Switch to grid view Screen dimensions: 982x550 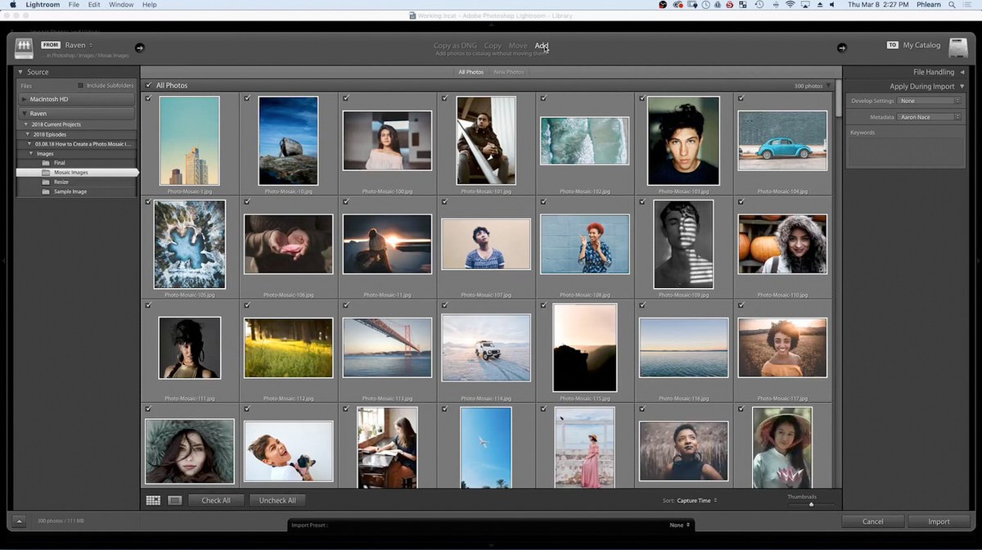[153, 500]
